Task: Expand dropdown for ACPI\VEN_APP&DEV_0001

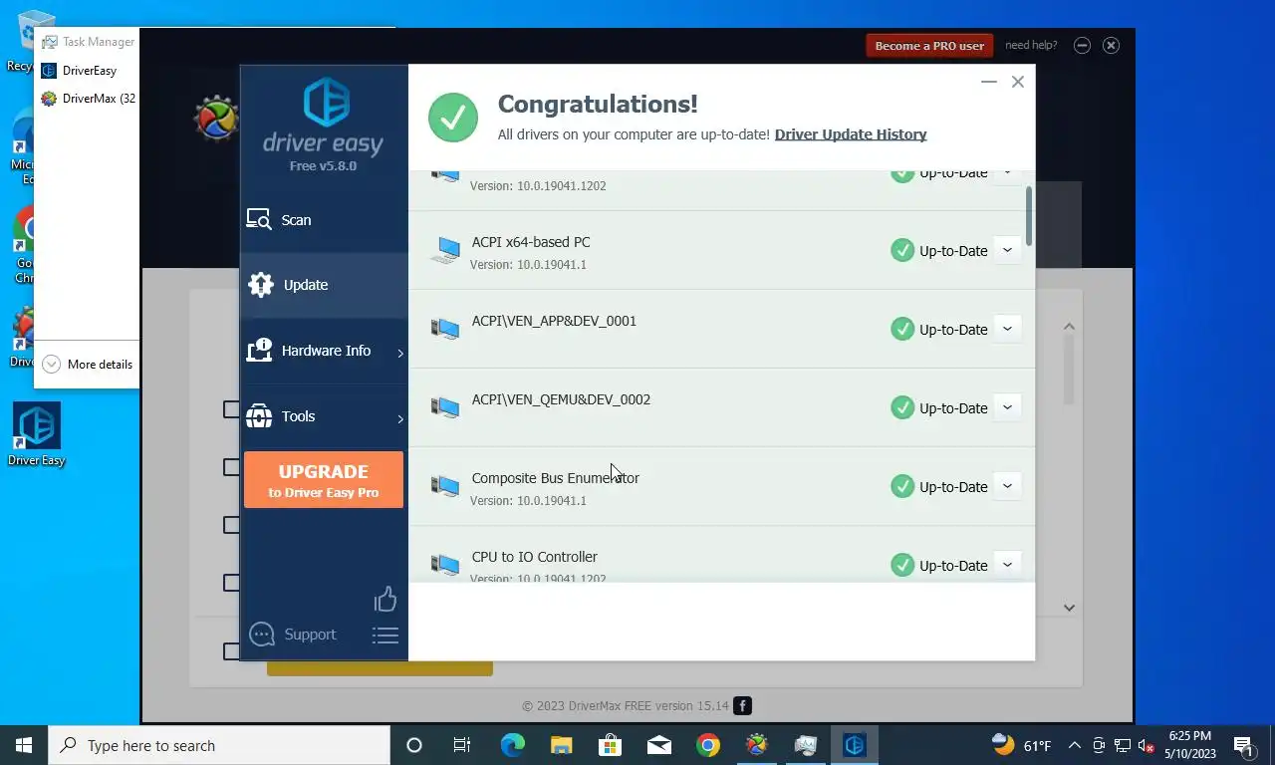Action: (x=1007, y=329)
